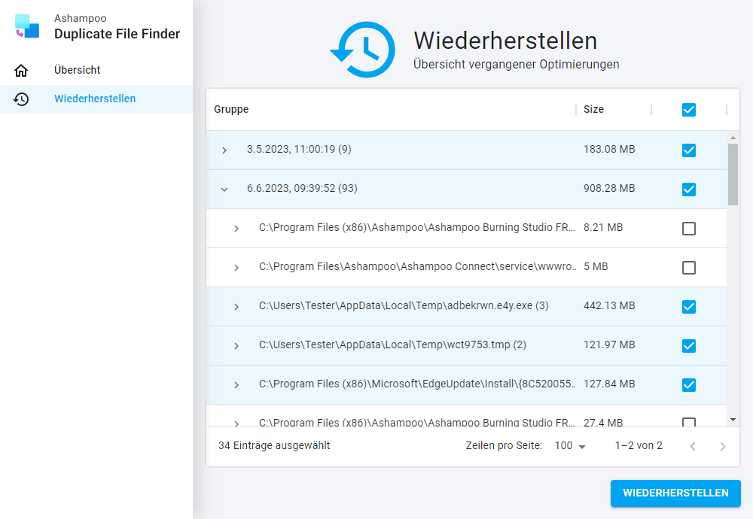Open the Zeilen pro Seite dropdown
Image resolution: width=753 pixels, height=519 pixels.
(x=570, y=445)
